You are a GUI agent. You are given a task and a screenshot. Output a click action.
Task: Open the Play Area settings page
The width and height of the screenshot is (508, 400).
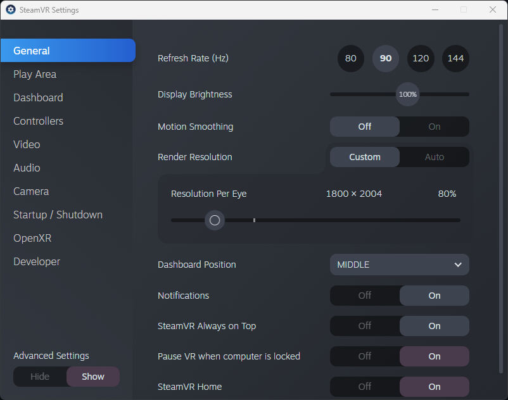35,75
